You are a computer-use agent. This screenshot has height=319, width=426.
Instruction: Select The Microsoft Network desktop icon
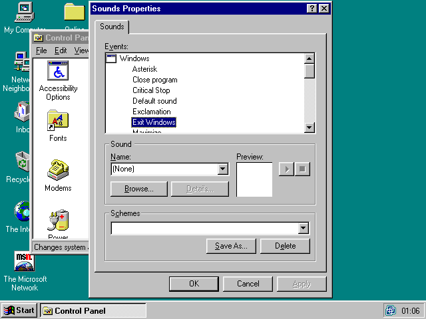point(24,261)
